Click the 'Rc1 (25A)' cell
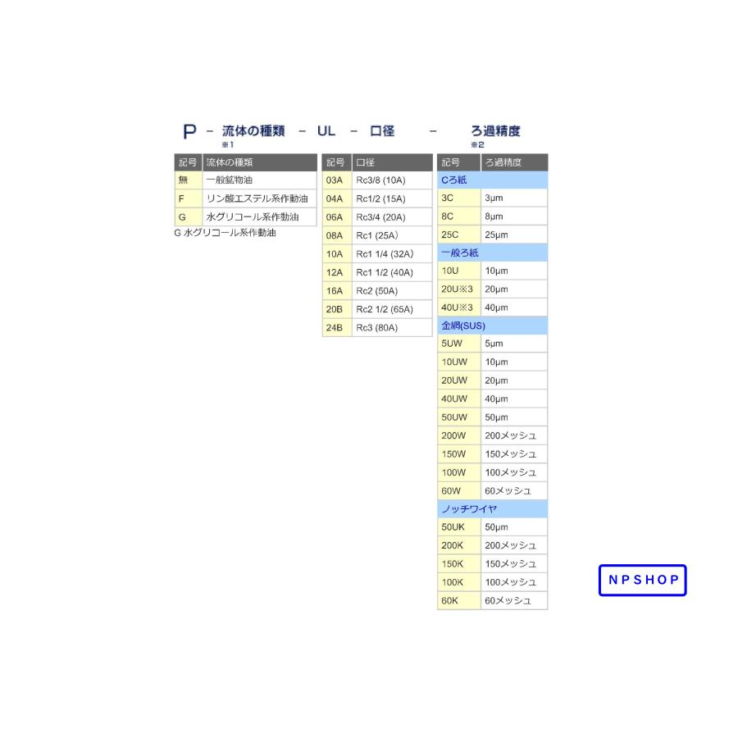Screen dimensions: 738x738 (x=392, y=235)
